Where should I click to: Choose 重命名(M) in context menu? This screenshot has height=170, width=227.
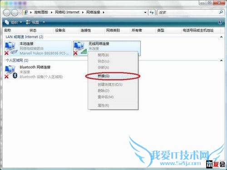point(113,97)
